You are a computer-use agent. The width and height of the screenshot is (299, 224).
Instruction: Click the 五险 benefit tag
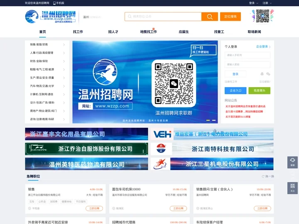pyautogui.click(x=32, y=202)
